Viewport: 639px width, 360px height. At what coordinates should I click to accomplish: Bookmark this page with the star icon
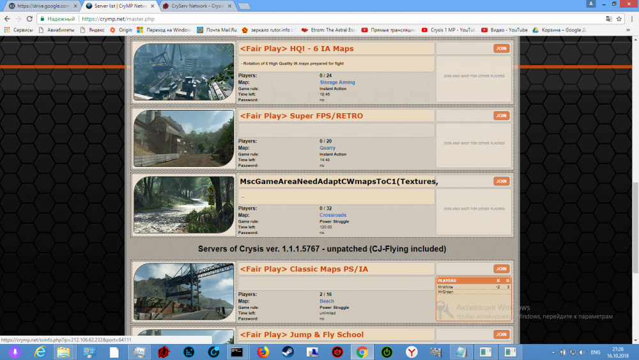click(x=619, y=19)
